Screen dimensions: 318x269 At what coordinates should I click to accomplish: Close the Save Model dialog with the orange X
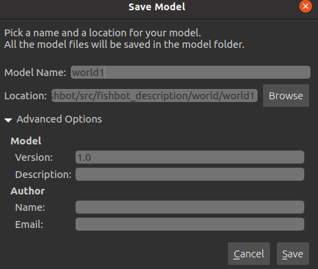pyautogui.click(x=306, y=6)
